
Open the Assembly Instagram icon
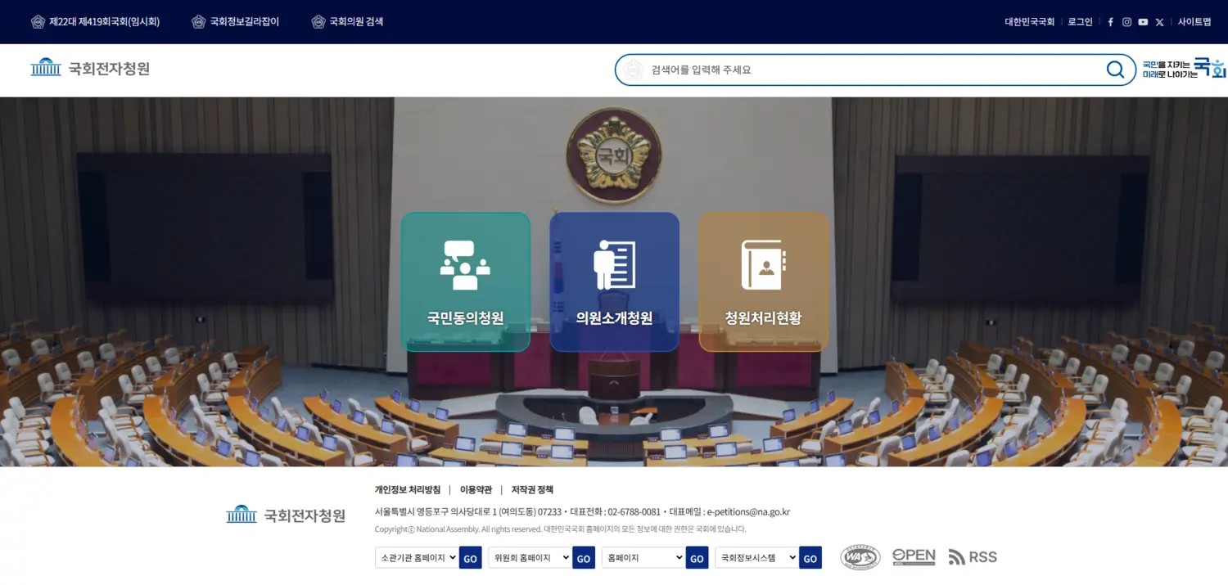click(1126, 22)
